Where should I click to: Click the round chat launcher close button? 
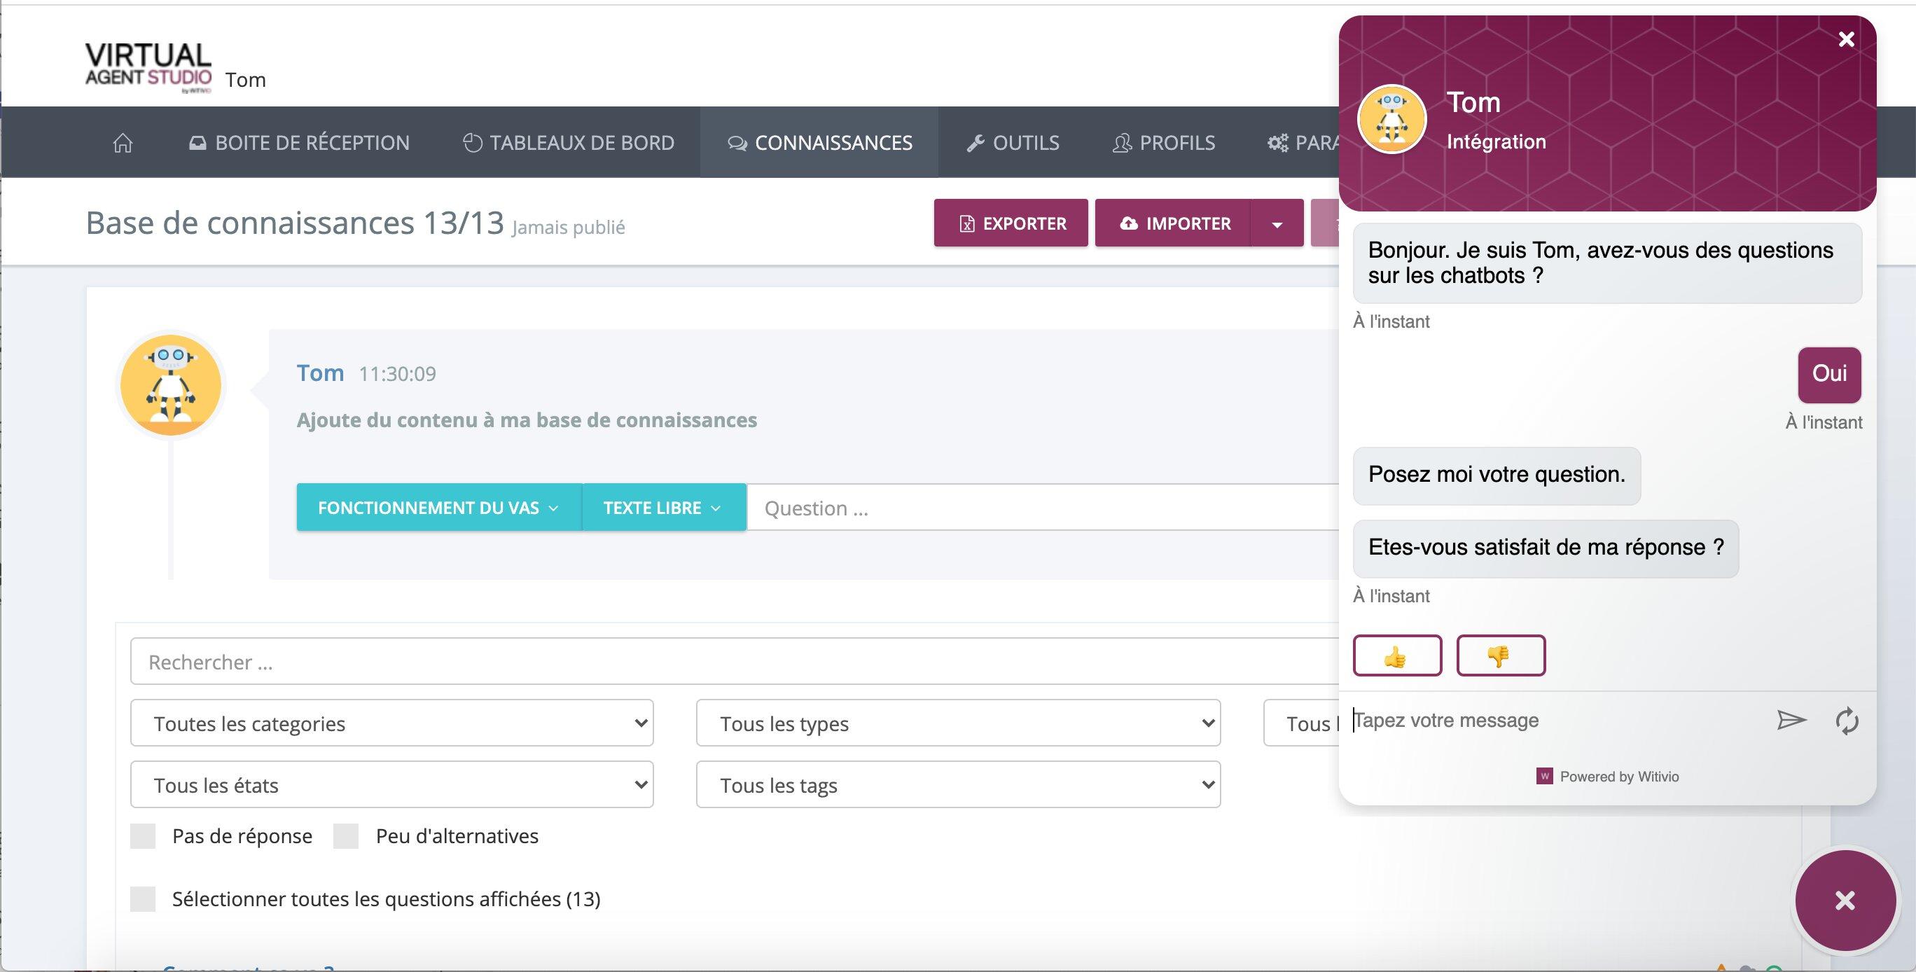pos(1845,901)
